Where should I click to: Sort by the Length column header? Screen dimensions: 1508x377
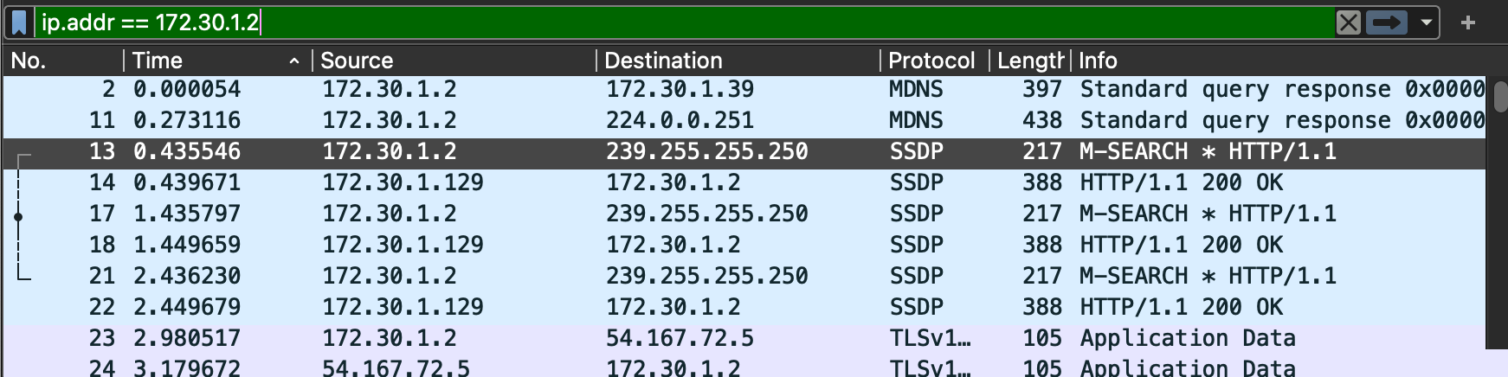1030,61
